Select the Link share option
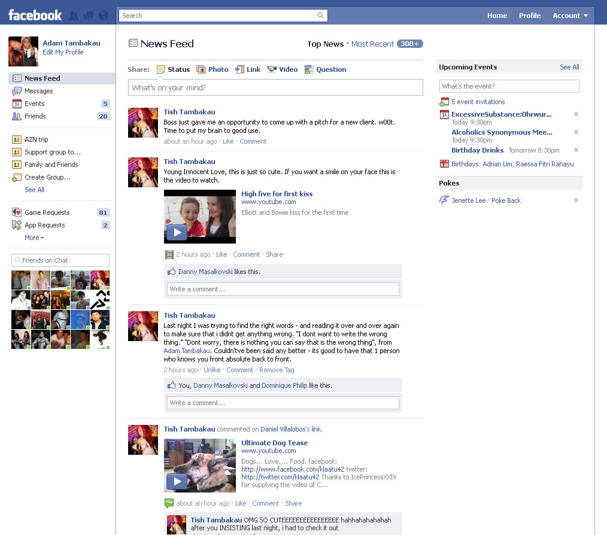Image resolution: width=607 pixels, height=535 pixels. 248,69
